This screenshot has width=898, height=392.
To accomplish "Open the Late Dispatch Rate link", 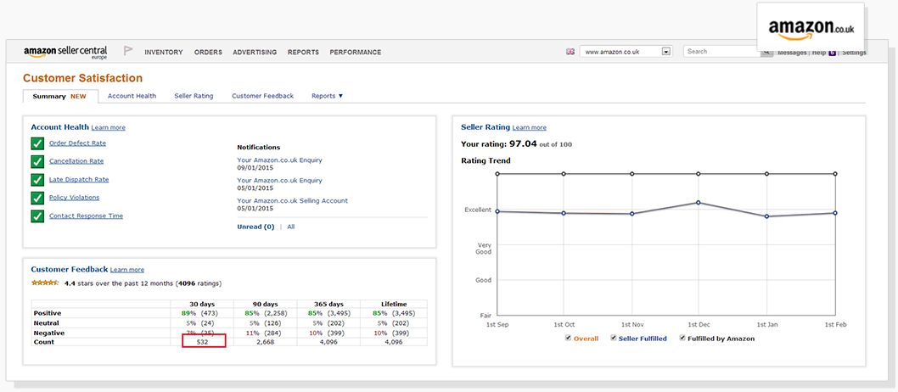I will (x=79, y=180).
